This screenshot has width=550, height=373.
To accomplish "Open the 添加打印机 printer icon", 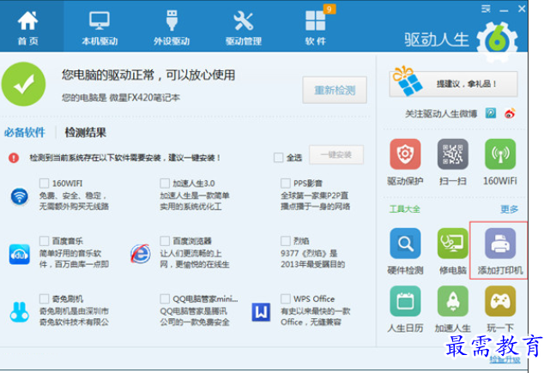I will coord(500,244).
